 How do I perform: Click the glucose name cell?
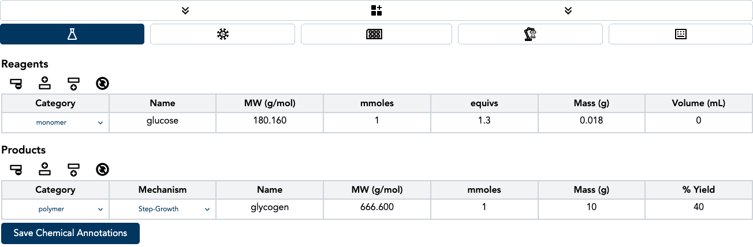pos(162,121)
